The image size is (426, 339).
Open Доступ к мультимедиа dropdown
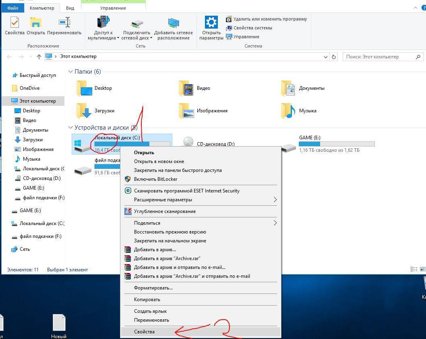pyautogui.click(x=103, y=35)
